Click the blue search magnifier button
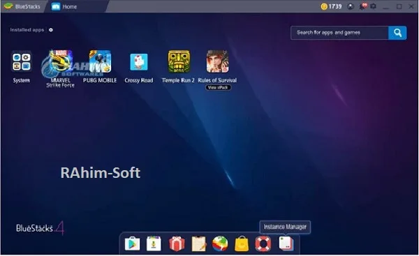The width and height of the screenshot is (419, 256). click(x=397, y=33)
